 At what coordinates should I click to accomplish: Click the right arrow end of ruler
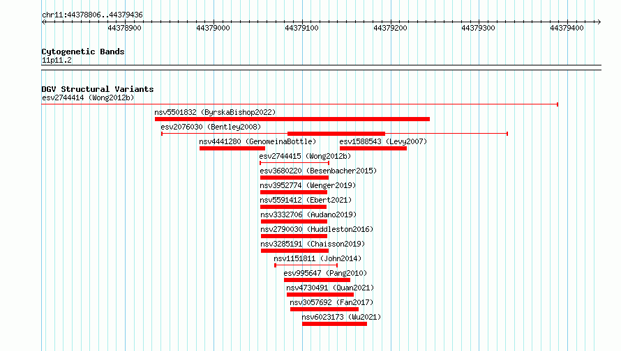pyautogui.click(x=599, y=22)
